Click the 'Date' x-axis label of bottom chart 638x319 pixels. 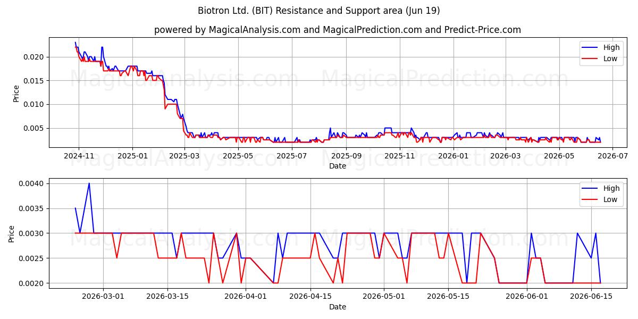[338, 307]
